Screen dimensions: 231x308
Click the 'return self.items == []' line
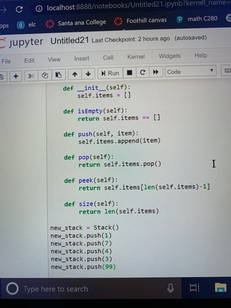coord(119,118)
